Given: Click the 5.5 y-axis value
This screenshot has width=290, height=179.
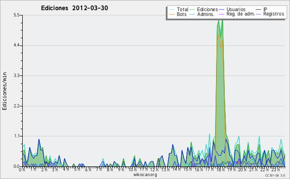Looking at the screenshot, I should pyautogui.click(x=16, y=15).
